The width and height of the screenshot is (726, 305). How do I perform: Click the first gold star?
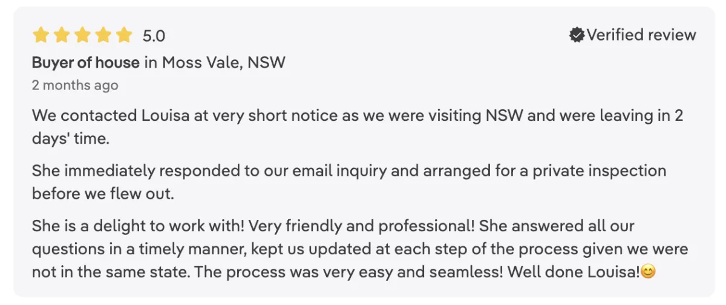point(41,35)
